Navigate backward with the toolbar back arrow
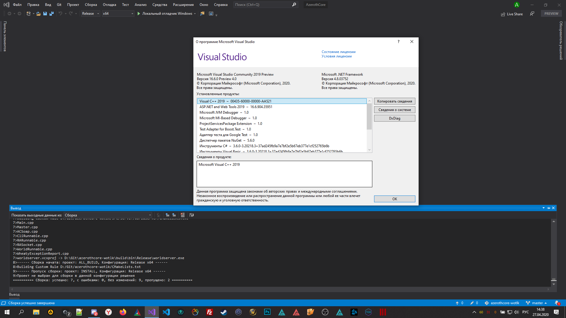566x318 pixels. click(9, 14)
